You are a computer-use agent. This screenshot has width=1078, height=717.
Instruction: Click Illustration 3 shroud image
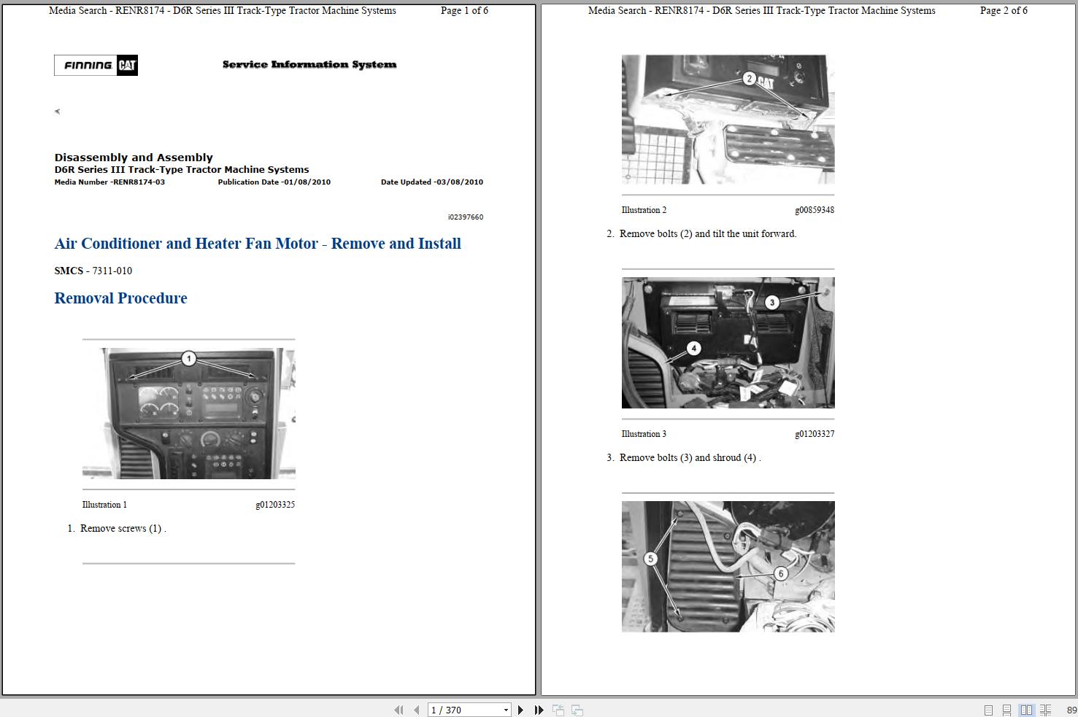pos(728,343)
